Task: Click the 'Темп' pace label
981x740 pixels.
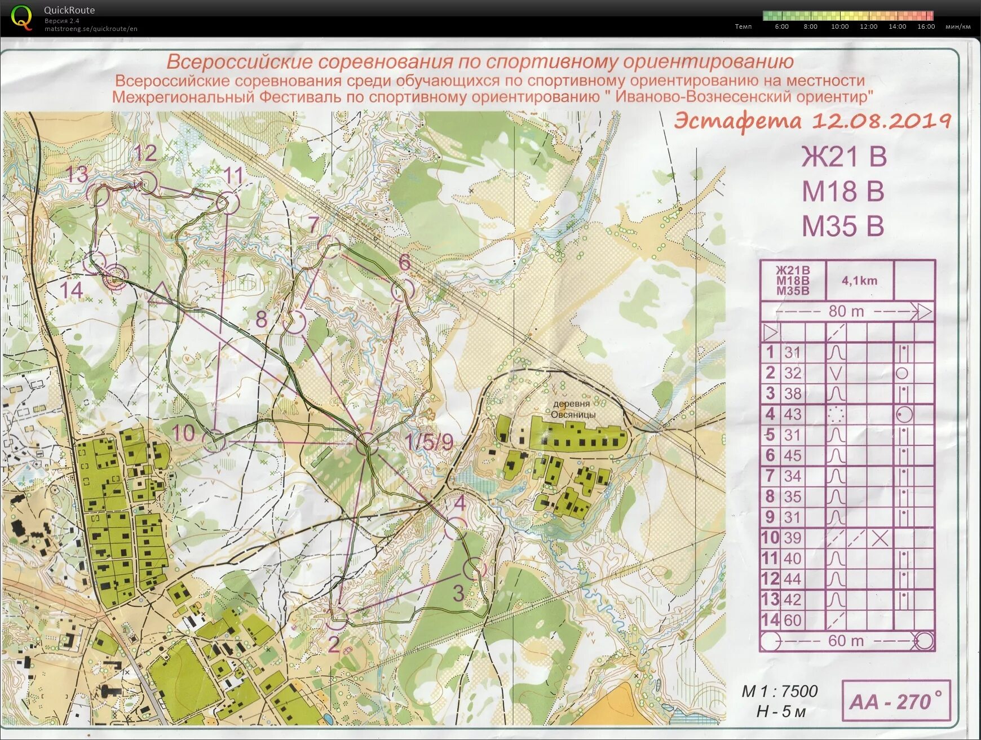Action: (x=744, y=26)
